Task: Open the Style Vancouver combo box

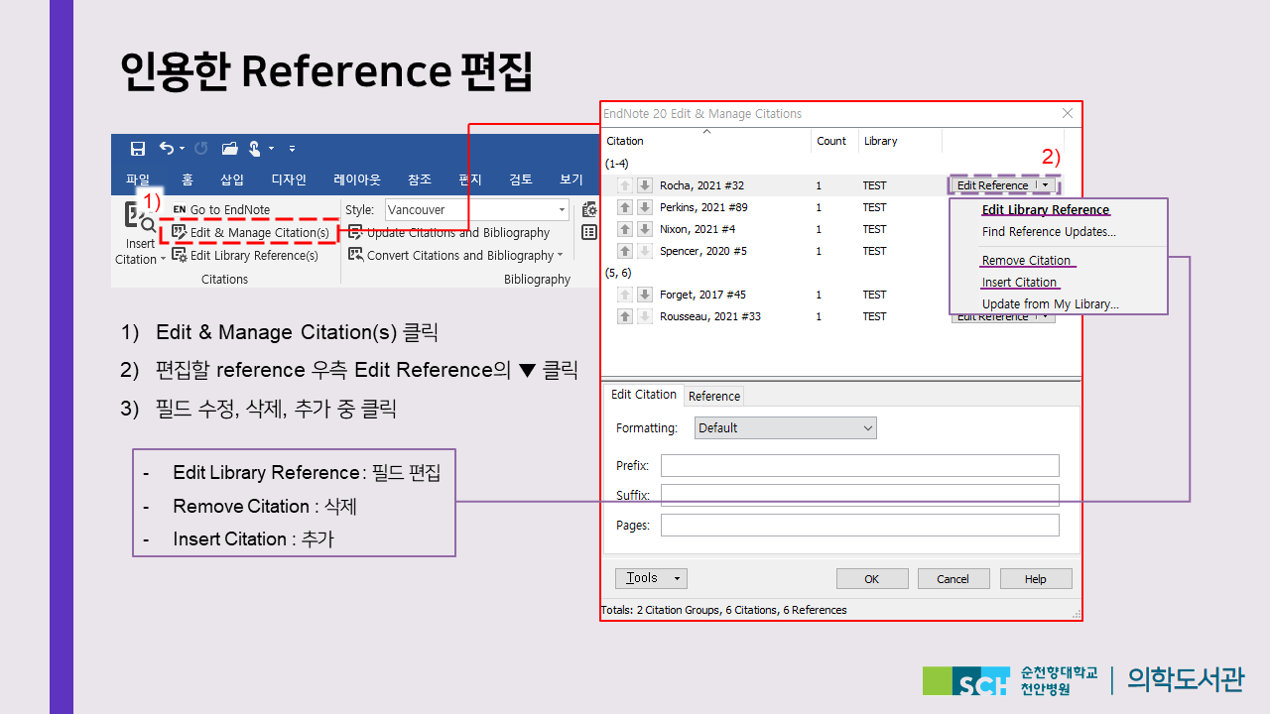Action: [476, 209]
